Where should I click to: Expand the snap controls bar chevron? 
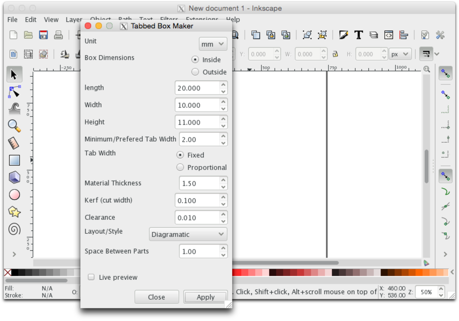pos(437,54)
